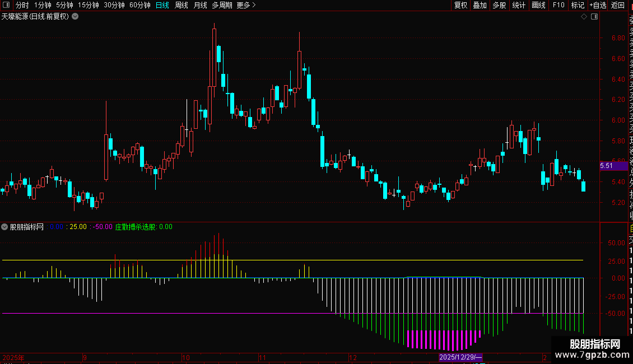Viewport: 633px width, 364px height.
Task: Click the 统计 statistics button
Action: pyautogui.click(x=519, y=5)
